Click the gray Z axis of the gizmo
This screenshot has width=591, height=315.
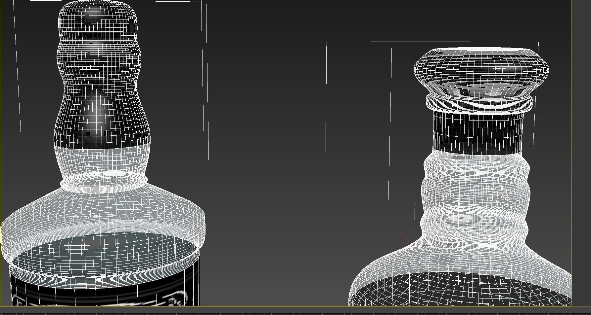point(415,224)
